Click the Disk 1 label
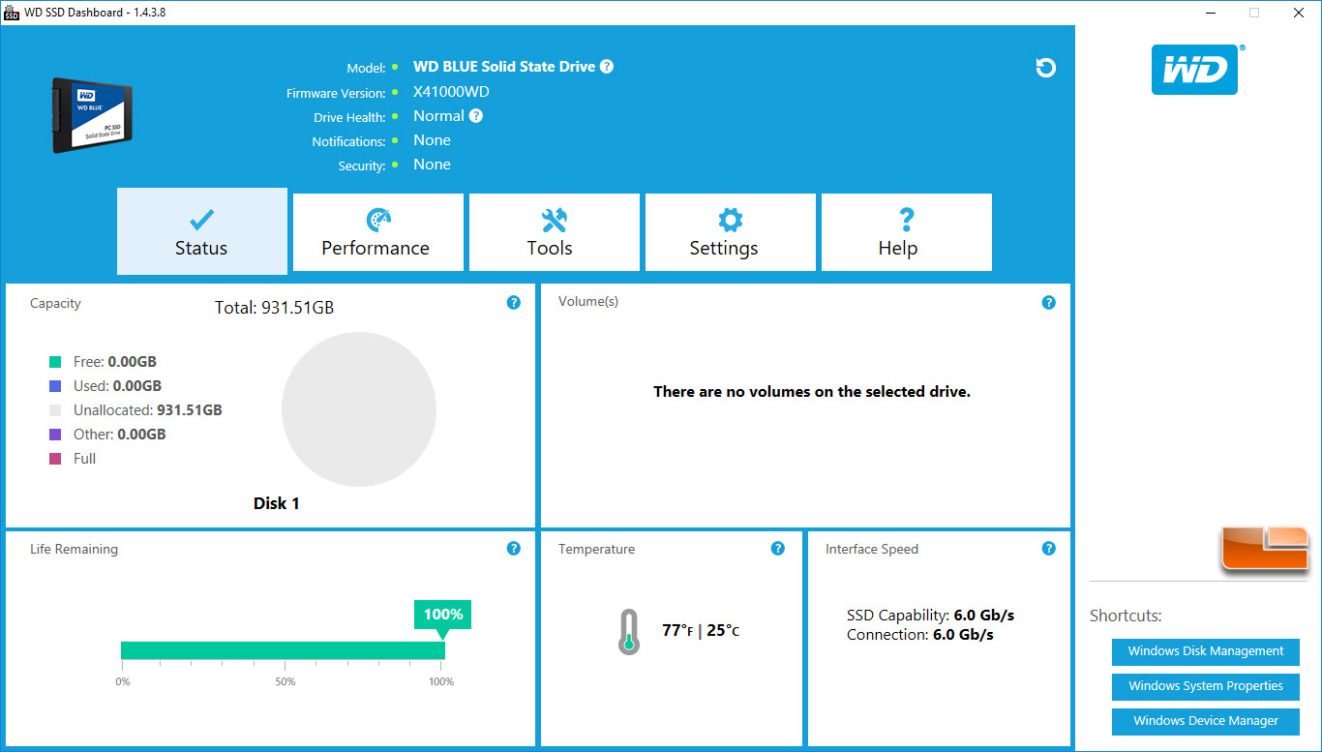 [x=277, y=503]
